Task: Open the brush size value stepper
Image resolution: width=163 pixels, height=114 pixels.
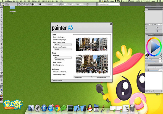Action: click(x=38, y=4)
